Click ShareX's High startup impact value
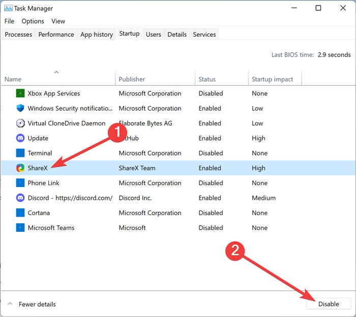The width and height of the screenshot is (356, 317). pyautogui.click(x=258, y=168)
